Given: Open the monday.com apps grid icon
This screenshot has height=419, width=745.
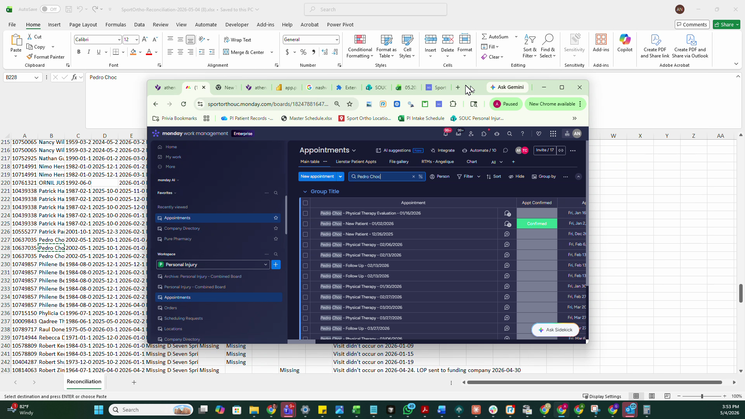Looking at the screenshot, I should tap(553, 133).
